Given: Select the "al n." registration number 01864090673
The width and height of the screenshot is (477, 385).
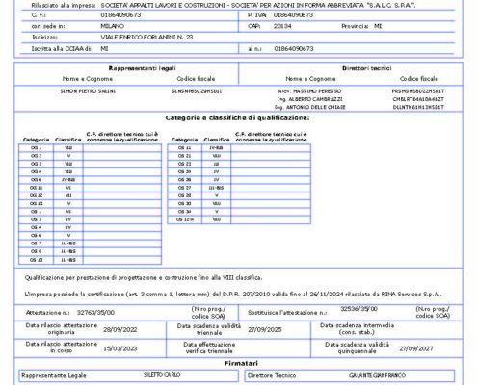Looking at the screenshot, I should (x=294, y=48).
